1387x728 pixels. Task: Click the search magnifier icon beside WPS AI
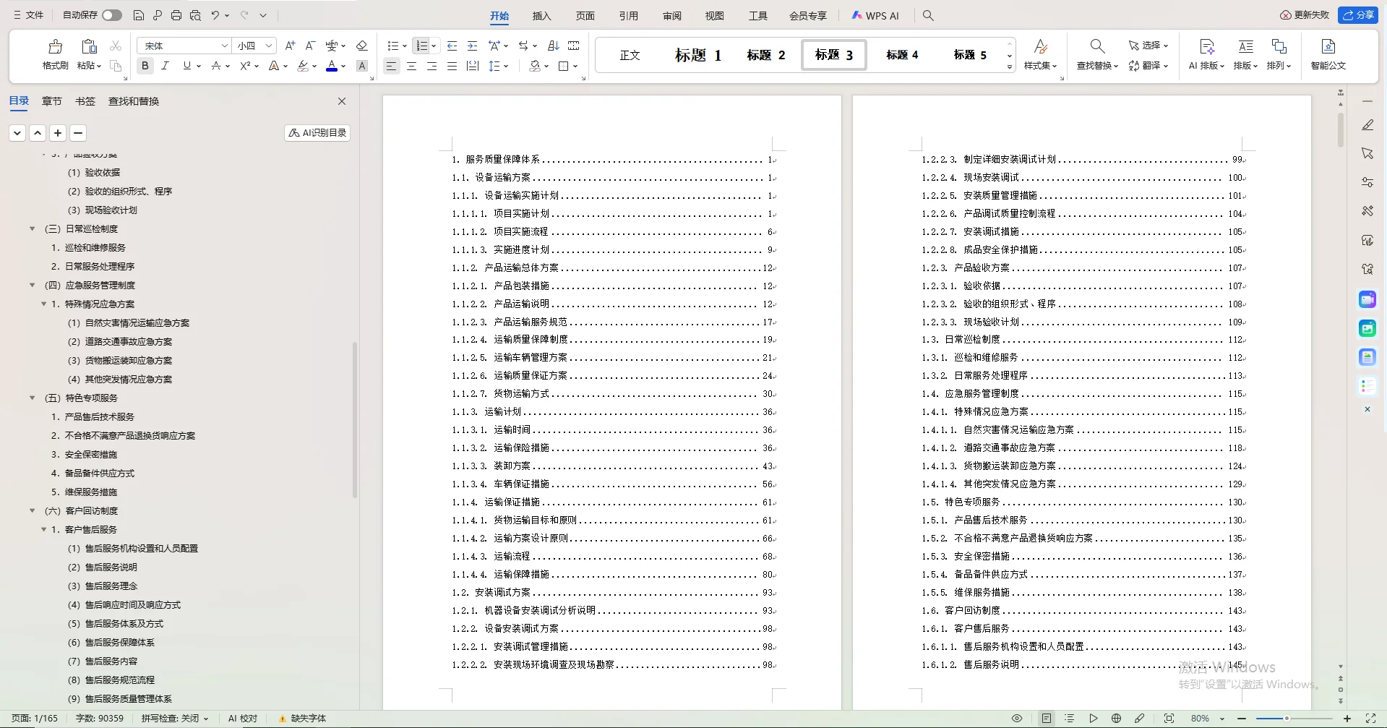point(929,15)
